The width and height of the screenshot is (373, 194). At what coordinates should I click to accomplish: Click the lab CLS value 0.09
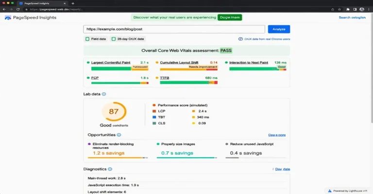202,123
